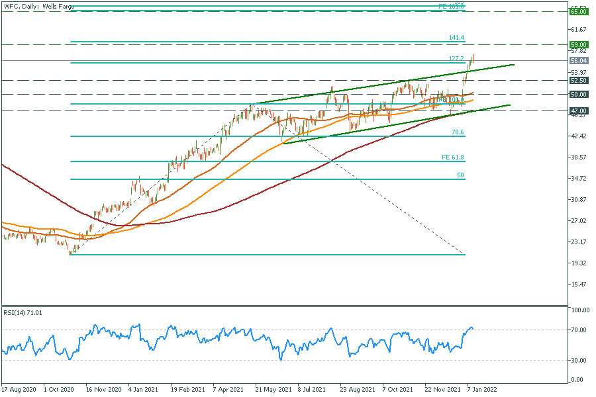Click the WFC Daily Wells Fargo chart title
The width and height of the screenshot is (596, 397).
pyautogui.click(x=39, y=6)
